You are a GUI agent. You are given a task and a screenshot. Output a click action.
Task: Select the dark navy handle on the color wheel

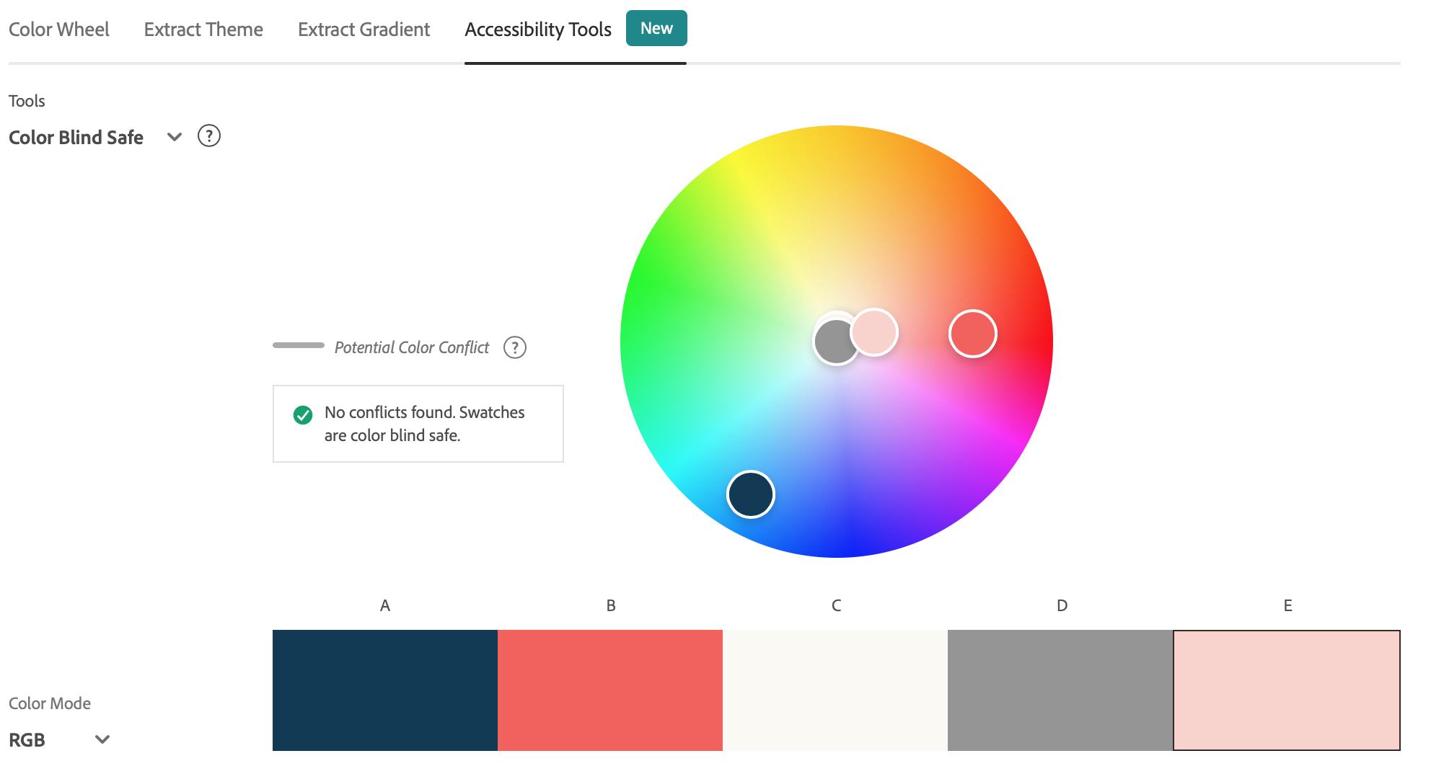point(750,494)
